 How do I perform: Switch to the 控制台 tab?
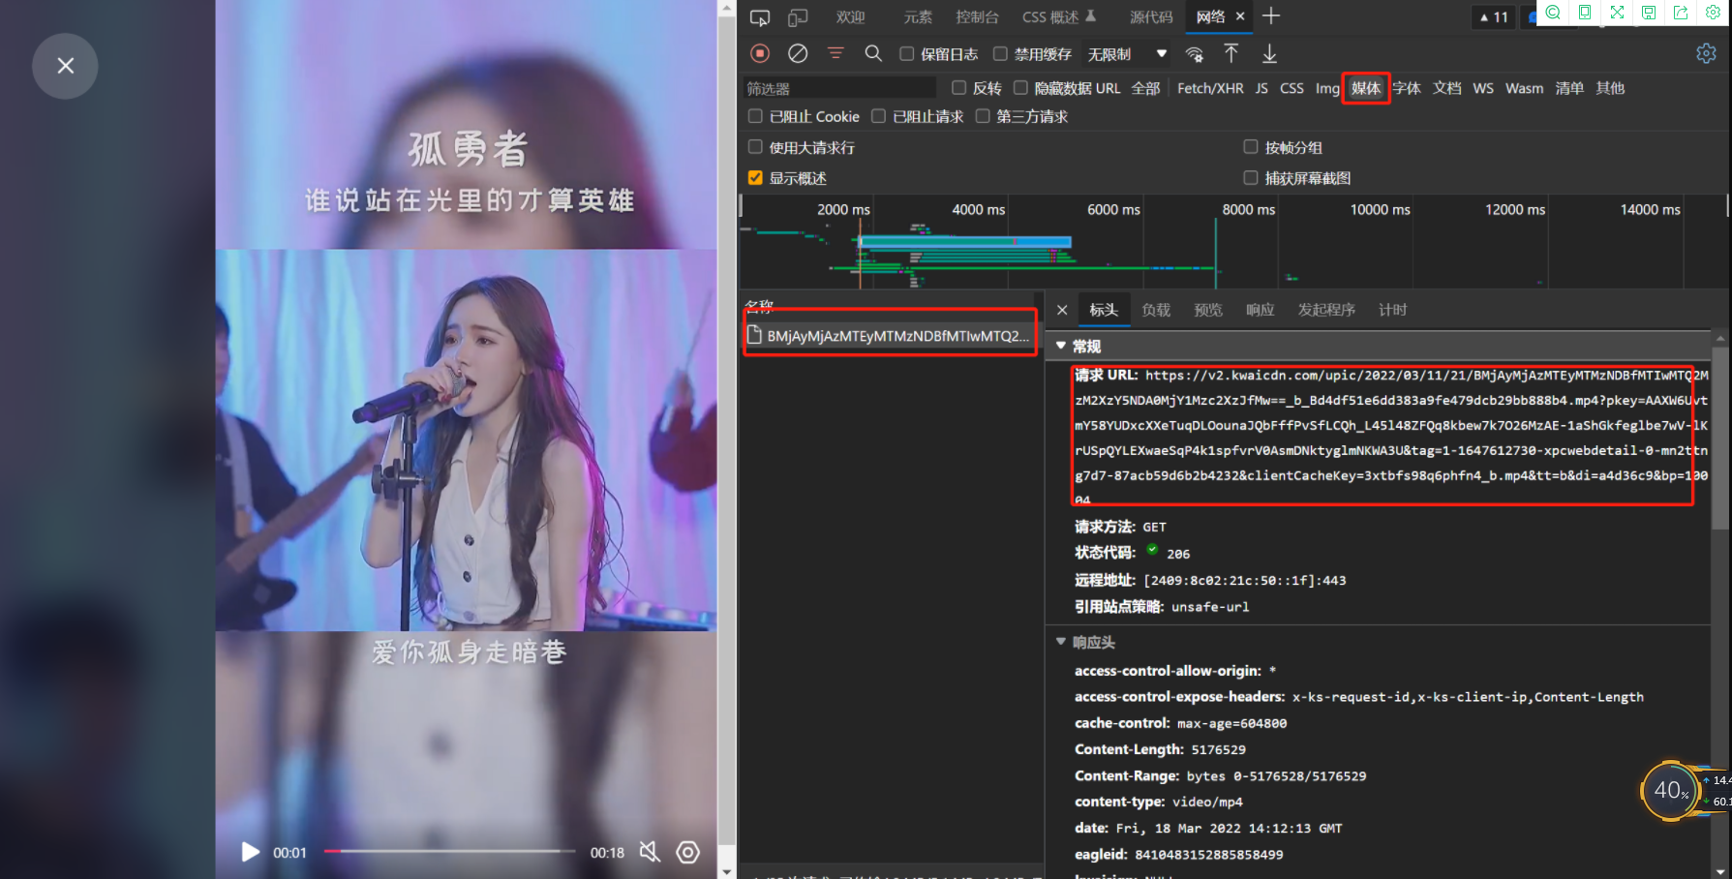(976, 17)
